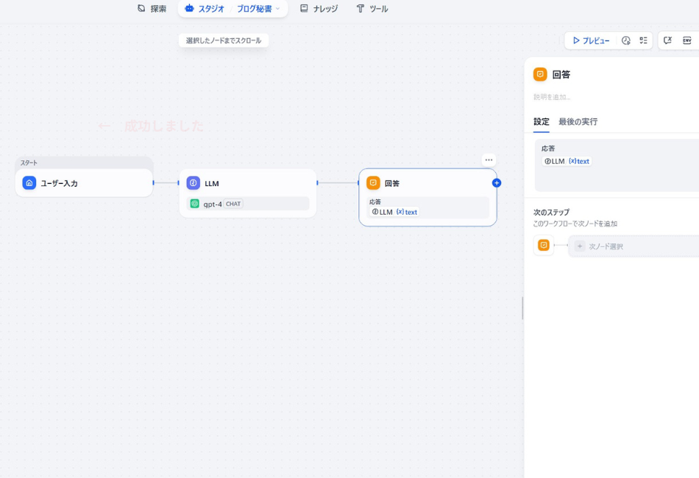Click the annotation icon near the top right
Screen dimensions: 699x478
point(668,40)
